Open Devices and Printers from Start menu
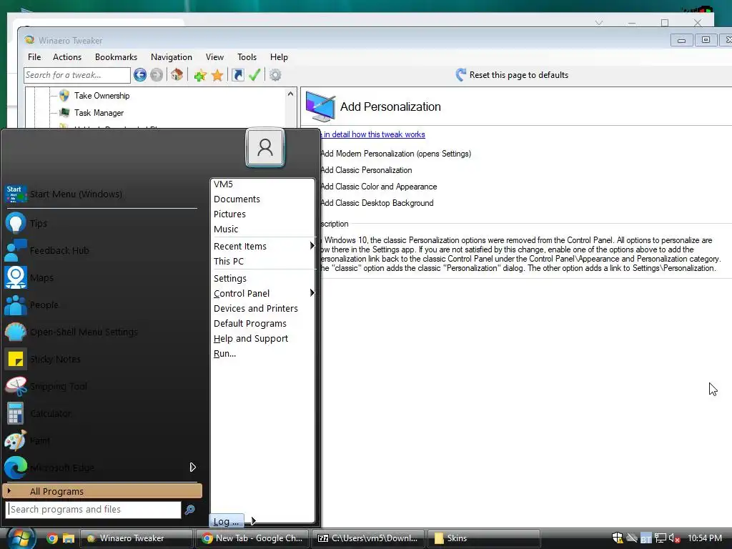Image resolution: width=732 pixels, height=549 pixels. pyautogui.click(x=263, y=308)
